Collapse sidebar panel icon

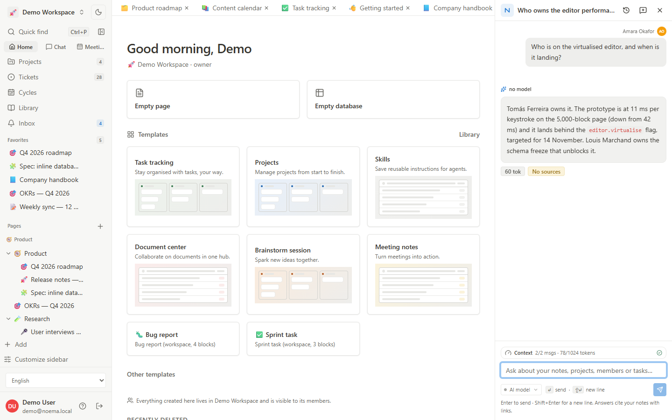[x=101, y=32]
